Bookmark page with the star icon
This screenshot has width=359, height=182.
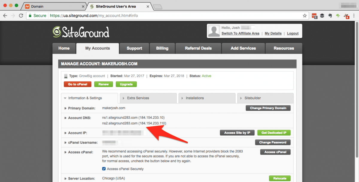(x=305, y=16)
